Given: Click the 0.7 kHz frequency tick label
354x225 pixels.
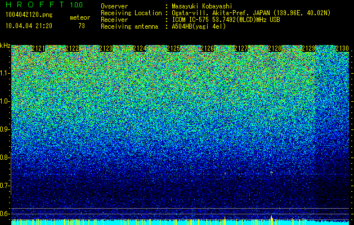Looking at the screenshot, I should click(x=4, y=186).
